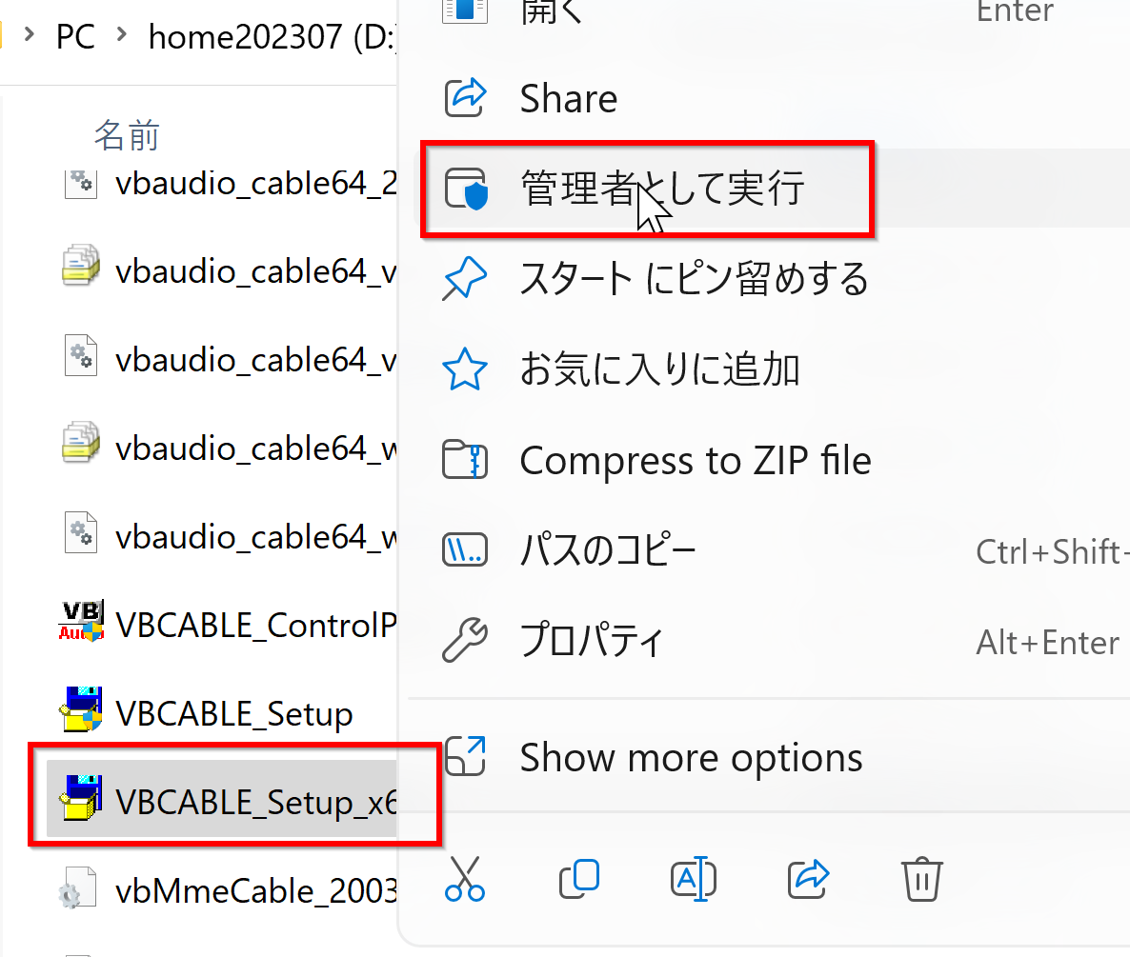The image size is (1130, 957).
Task: Click the 名前 column header
Action: (x=127, y=135)
